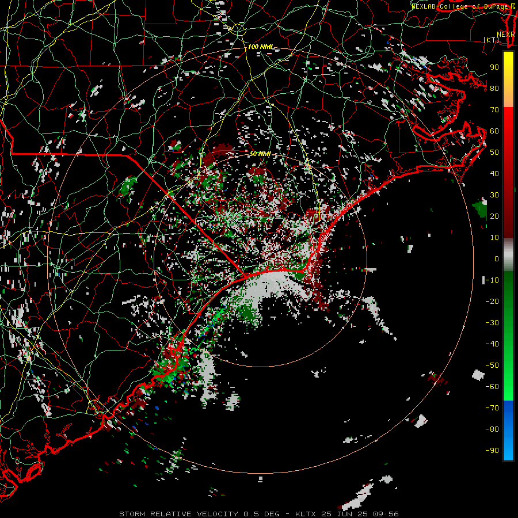Click the "90" velocity scale label

[x=494, y=67]
